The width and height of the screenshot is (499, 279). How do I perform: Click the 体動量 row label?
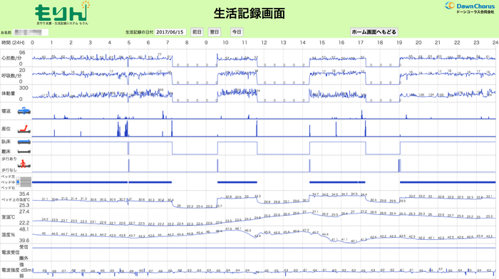pyautogui.click(x=9, y=93)
